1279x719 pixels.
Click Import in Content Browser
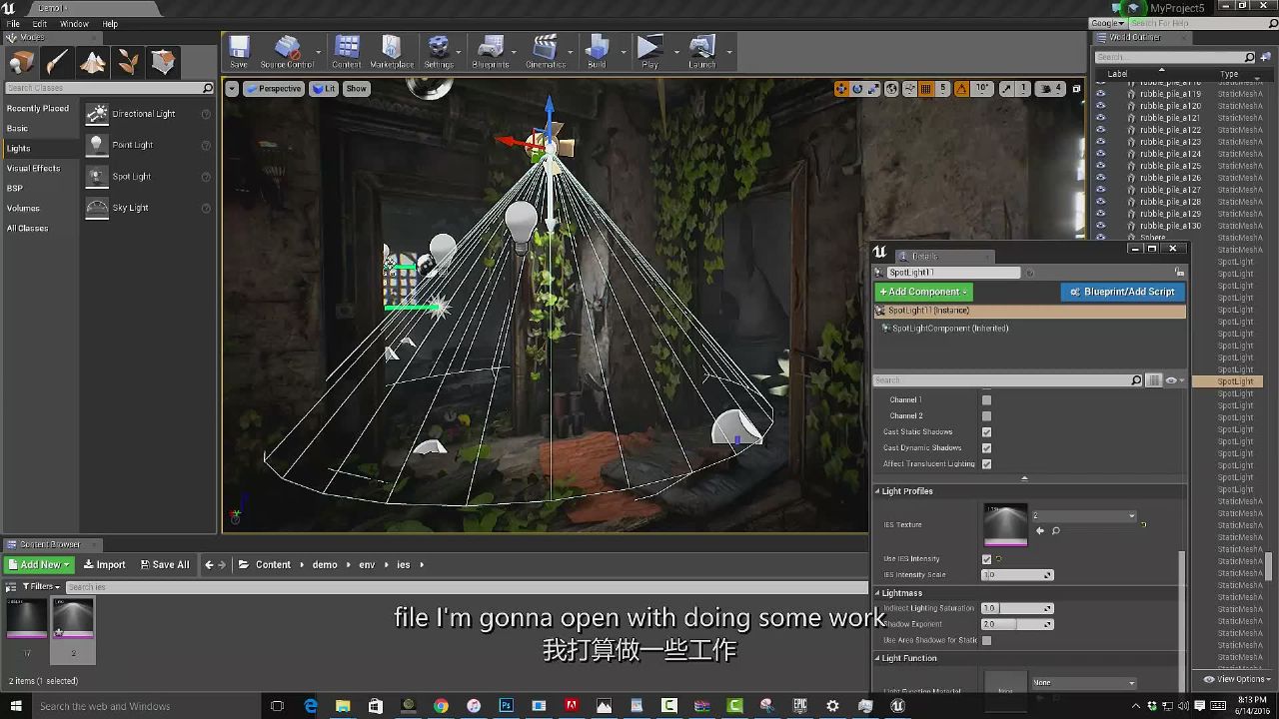coord(105,565)
